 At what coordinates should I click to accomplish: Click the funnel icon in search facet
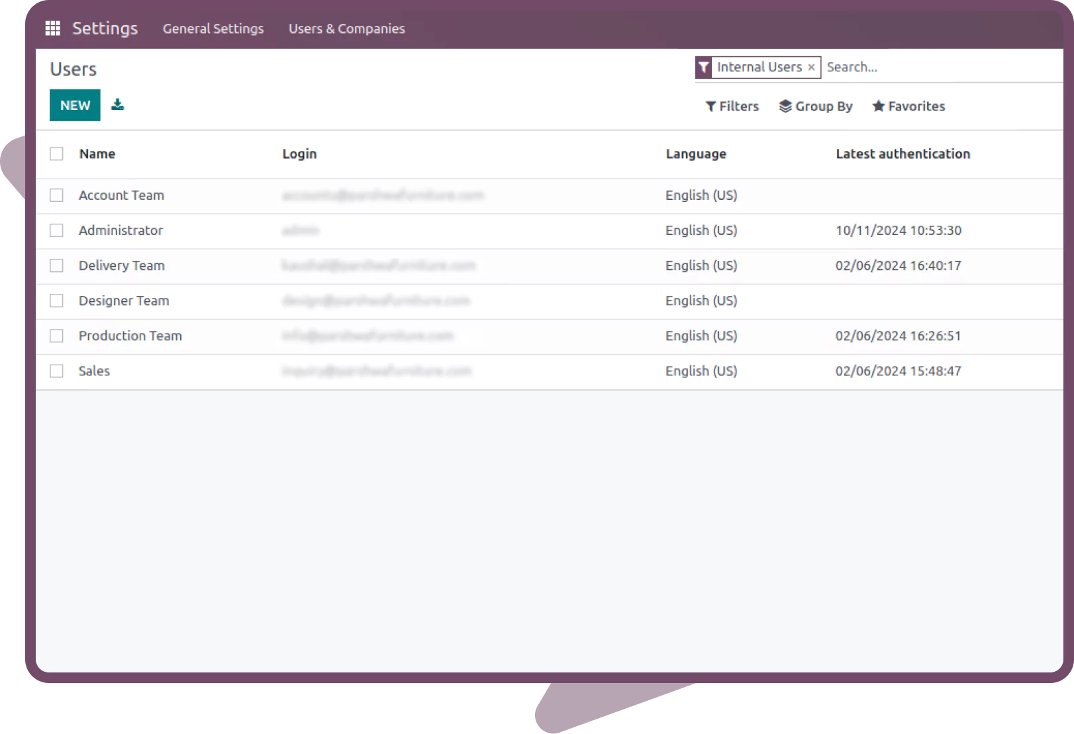(x=703, y=68)
